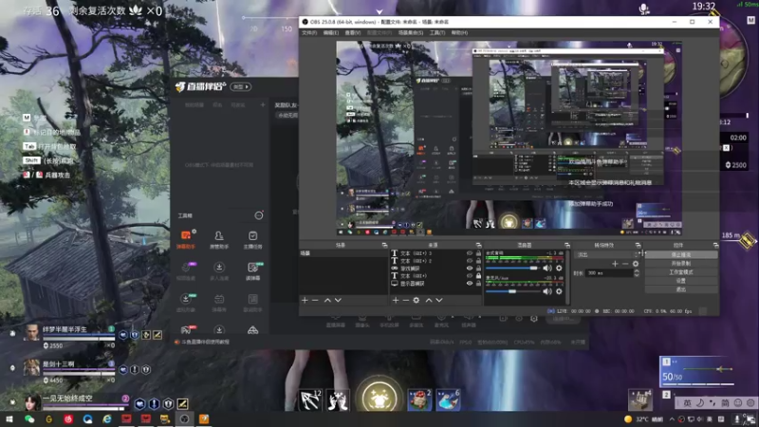Open the 斗鱼直播伴侣使用教程 tutorial link
The image size is (759, 427).
(x=202, y=342)
